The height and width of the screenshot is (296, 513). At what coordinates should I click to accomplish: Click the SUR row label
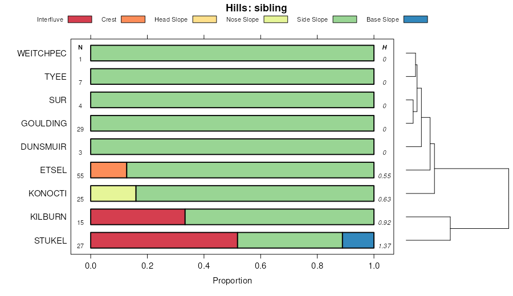pyautogui.click(x=58, y=100)
